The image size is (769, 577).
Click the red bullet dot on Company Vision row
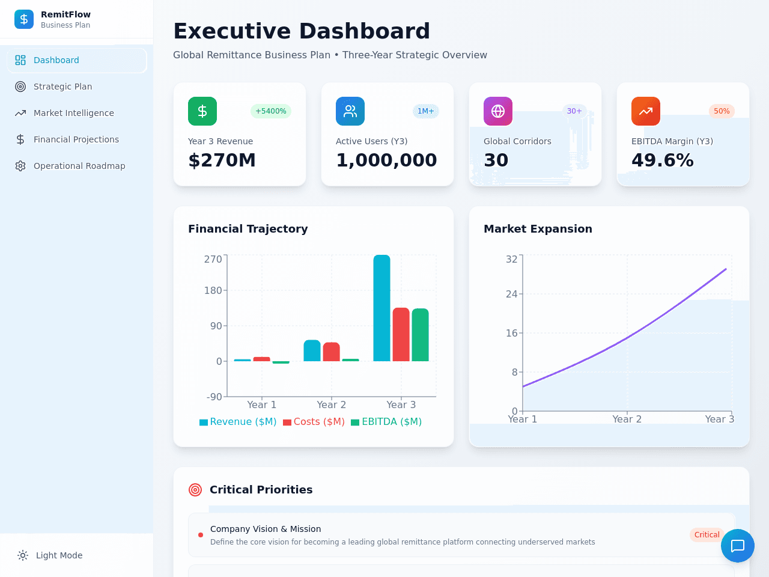[x=201, y=535]
